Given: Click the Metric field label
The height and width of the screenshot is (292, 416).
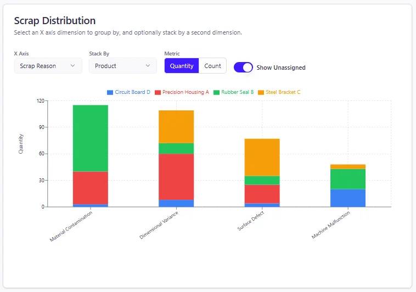Looking at the screenshot, I should [172, 54].
